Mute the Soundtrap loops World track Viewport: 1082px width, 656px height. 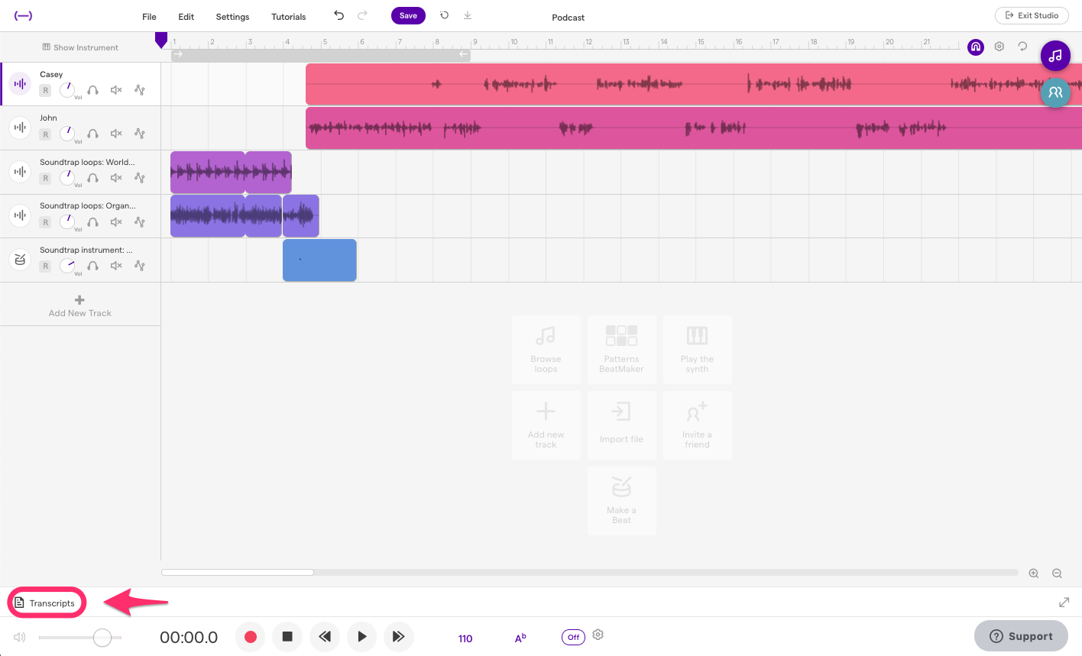tap(116, 178)
